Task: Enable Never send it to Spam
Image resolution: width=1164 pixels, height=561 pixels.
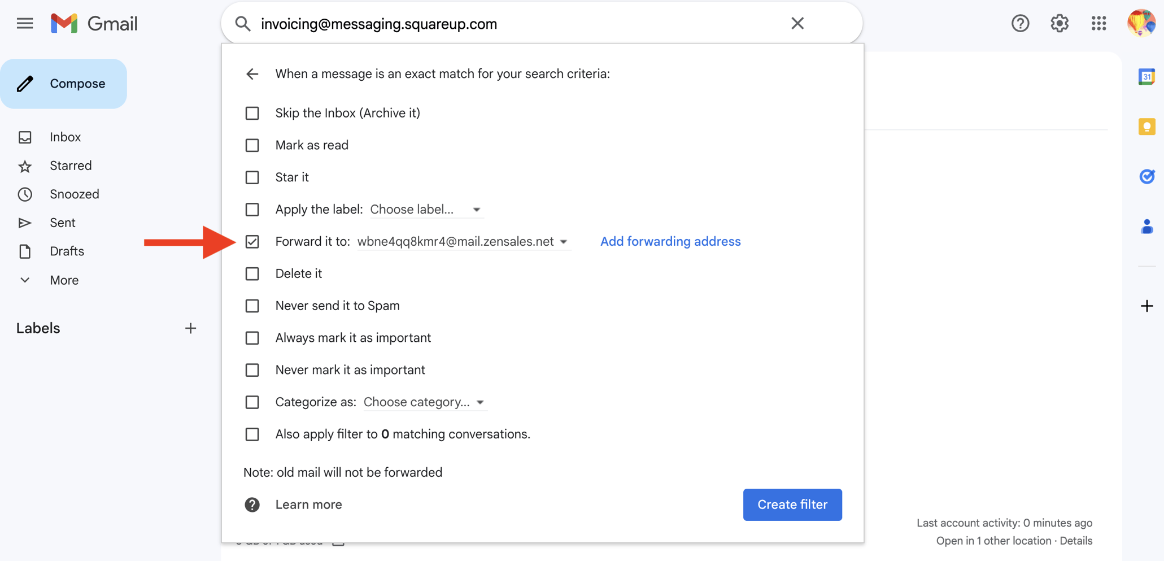Action: coord(252,306)
